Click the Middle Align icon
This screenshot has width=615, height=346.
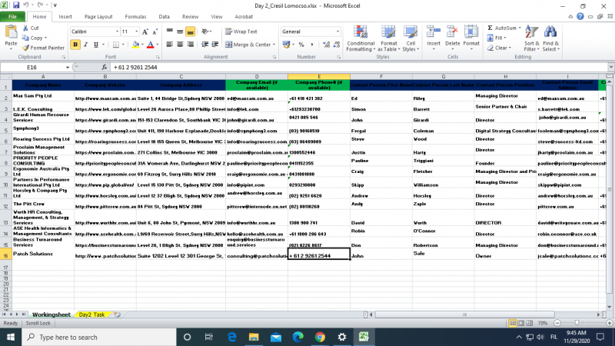(180, 32)
